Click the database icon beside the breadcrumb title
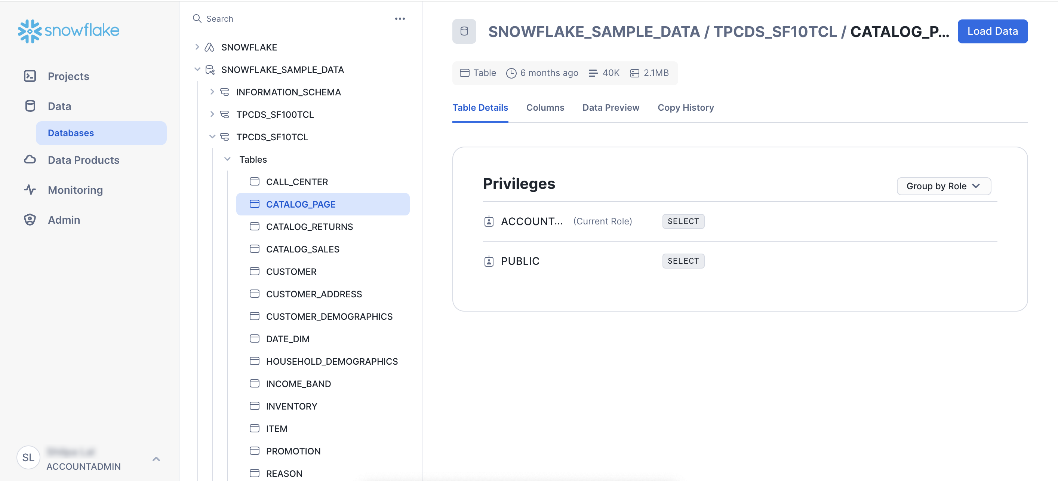This screenshot has width=1058, height=481. coord(464,31)
